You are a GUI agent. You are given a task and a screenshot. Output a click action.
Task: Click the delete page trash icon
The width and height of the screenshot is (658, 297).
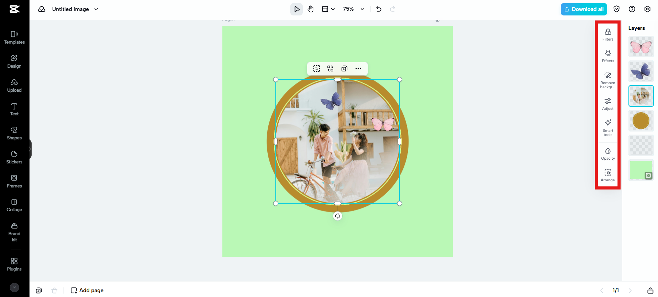54,290
